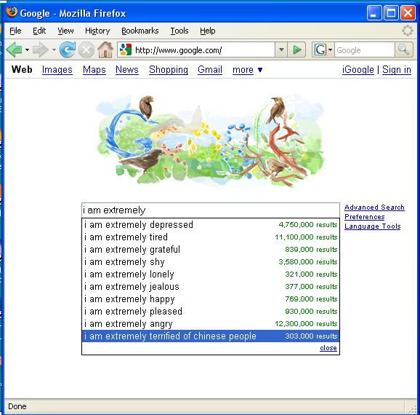Click the Forward arrow icon
420x415 pixels.
pyautogui.click(x=40, y=50)
